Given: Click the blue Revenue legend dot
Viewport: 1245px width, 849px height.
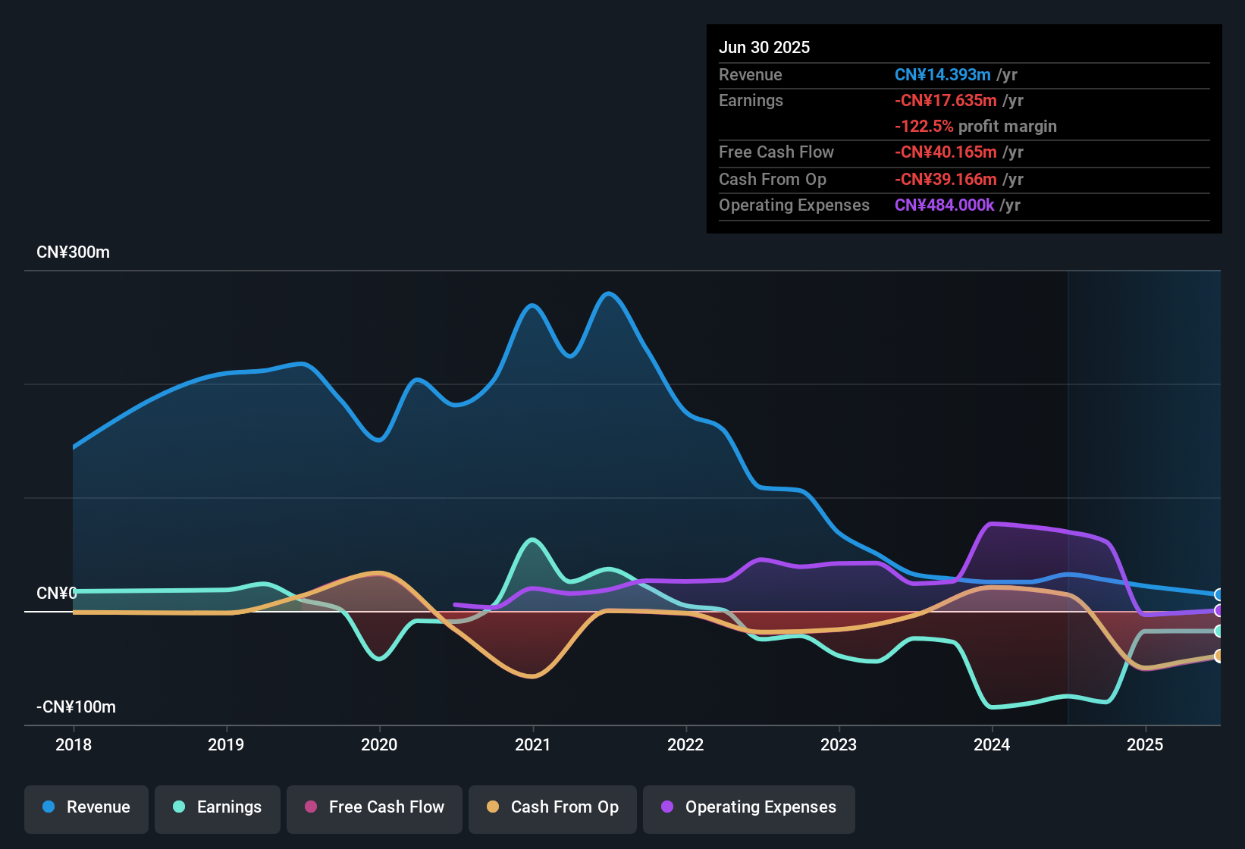Looking at the screenshot, I should click(48, 807).
